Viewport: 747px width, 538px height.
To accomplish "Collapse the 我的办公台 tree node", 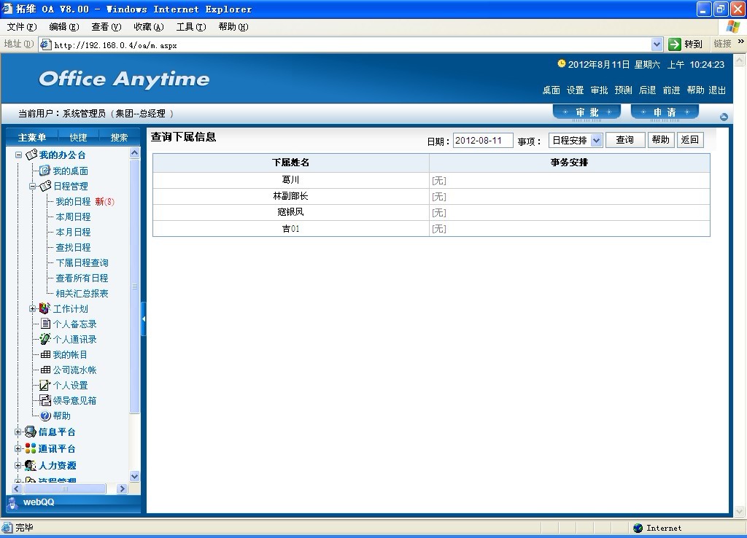I will click(x=19, y=155).
